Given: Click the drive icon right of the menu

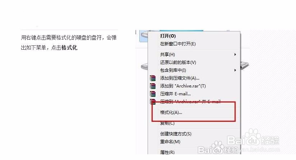Looking at the screenshot, I should (x=245, y=65).
